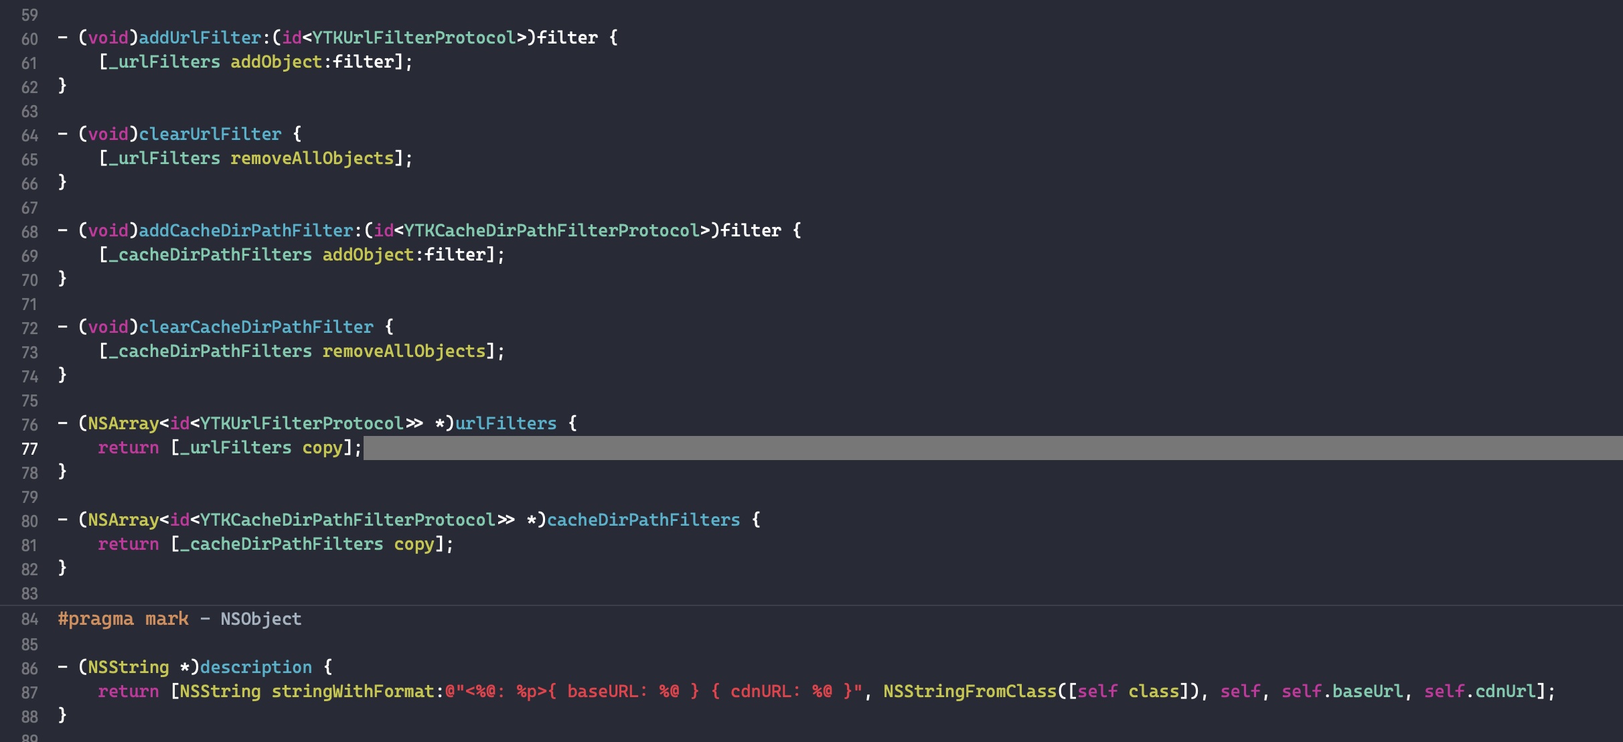
Task: Click line number 77 in the gutter
Action: click(29, 449)
